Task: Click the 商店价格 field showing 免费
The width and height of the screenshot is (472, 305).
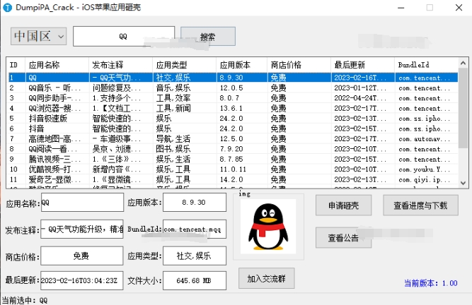Action: coord(82,256)
